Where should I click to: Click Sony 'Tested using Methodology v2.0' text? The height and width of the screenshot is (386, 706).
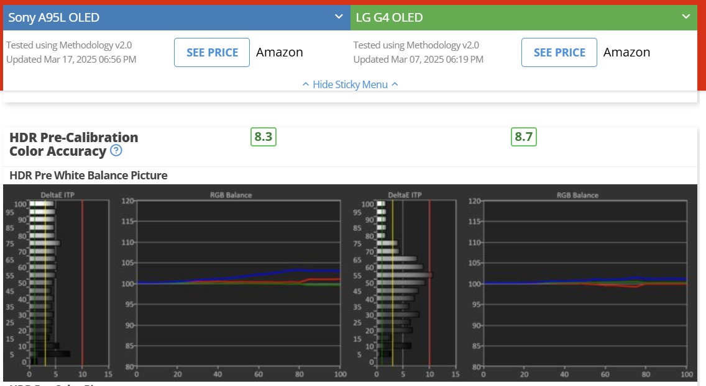click(69, 45)
